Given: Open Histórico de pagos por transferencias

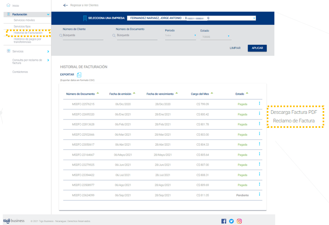Looking at the screenshot, I should click(28, 41).
